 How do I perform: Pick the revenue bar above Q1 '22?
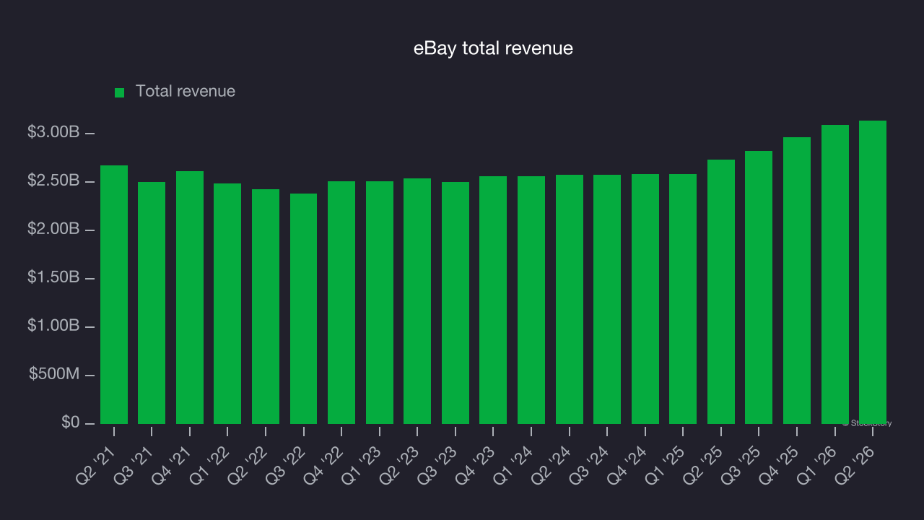(227, 303)
